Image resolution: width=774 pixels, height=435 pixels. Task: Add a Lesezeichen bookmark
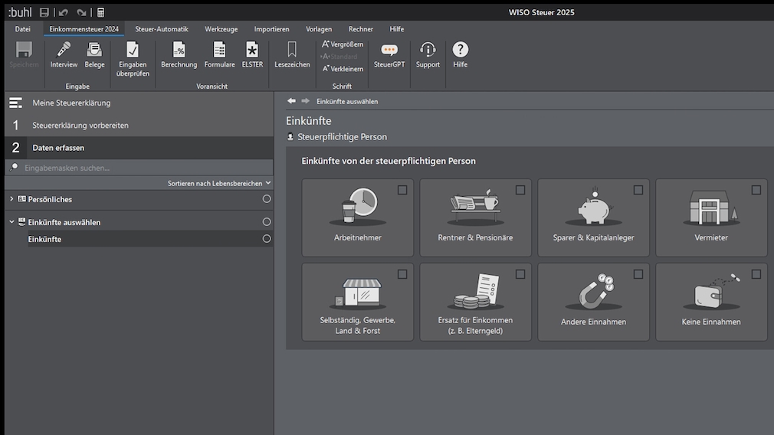pyautogui.click(x=292, y=54)
